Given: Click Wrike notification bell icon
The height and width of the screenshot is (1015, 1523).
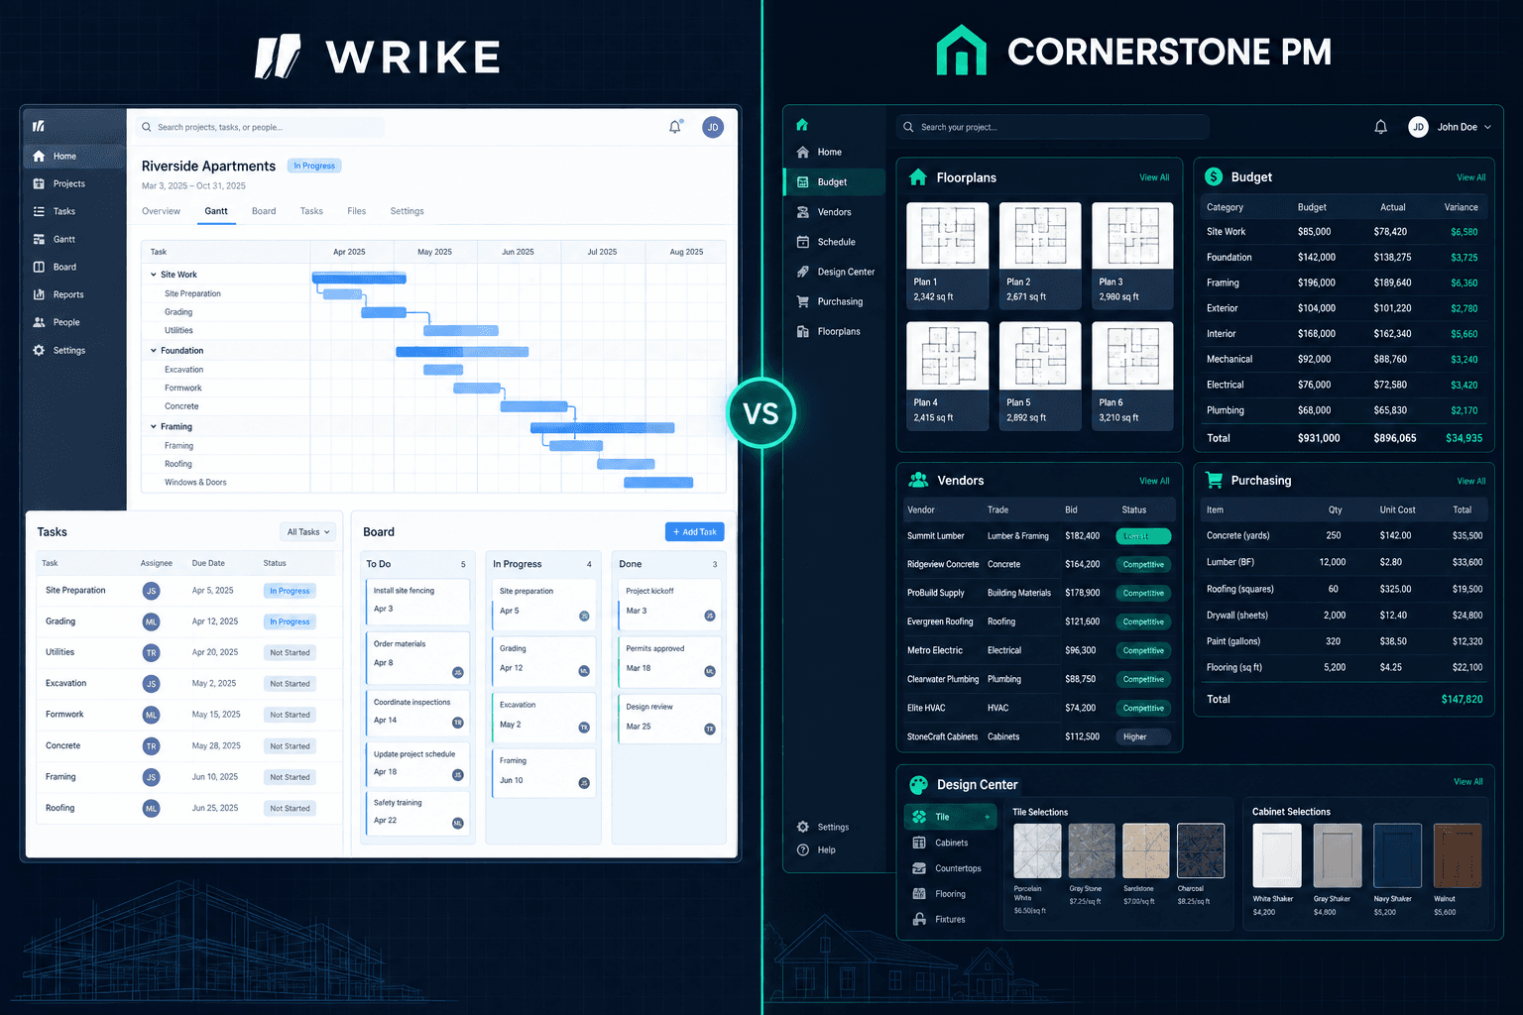Looking at the screenshot, I should (675, 127).
